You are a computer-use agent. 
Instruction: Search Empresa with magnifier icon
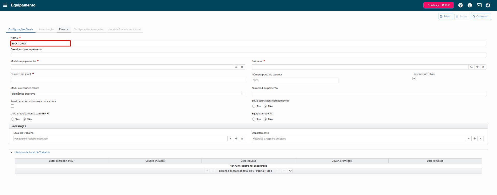click(x=471, y=67)
